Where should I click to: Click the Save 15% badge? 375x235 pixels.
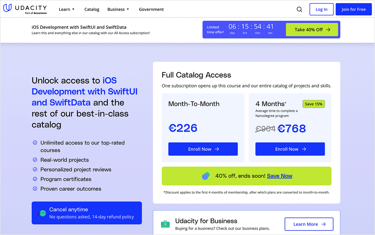(x=313, y=104)
